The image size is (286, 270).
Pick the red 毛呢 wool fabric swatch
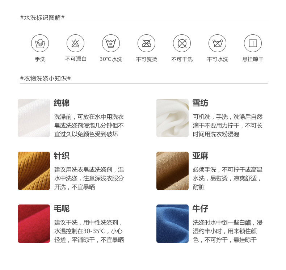tap(34, 224)
